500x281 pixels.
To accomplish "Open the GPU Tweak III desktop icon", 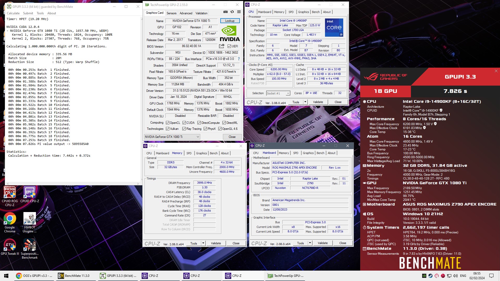I will [10, 247].
